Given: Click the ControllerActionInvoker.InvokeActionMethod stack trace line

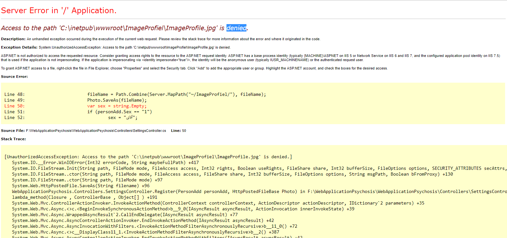Looking at the screenshot, I should (x=218, y=203).
